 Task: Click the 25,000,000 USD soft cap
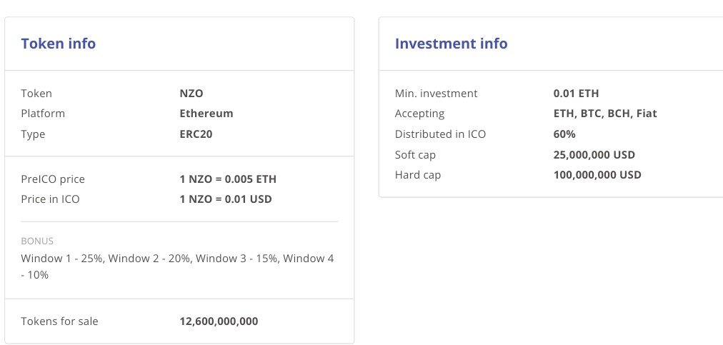(594, 154)
